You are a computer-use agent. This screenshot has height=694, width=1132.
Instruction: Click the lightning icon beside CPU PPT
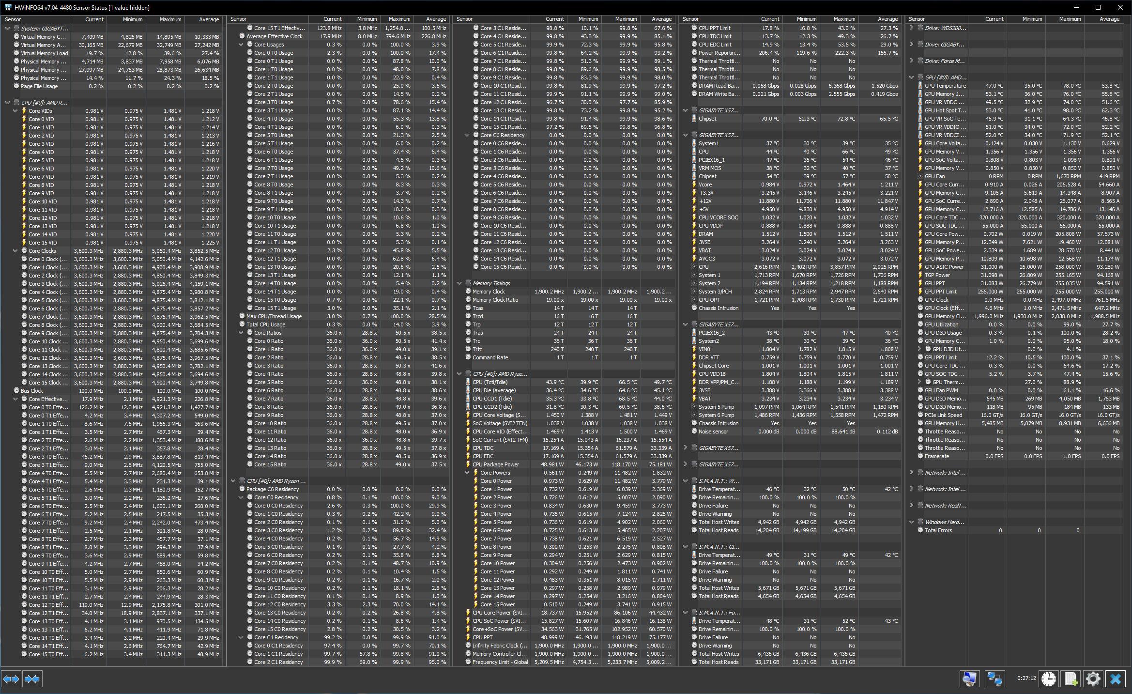(x=468, y=637)
